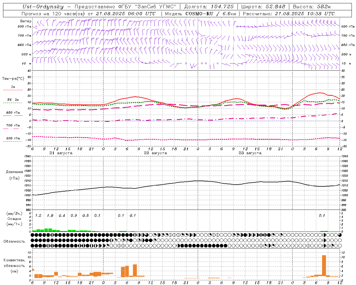The width and height of the screenshot is (356, 285).
Task: Click the 23 августа date label
Action: coord(250,153)
